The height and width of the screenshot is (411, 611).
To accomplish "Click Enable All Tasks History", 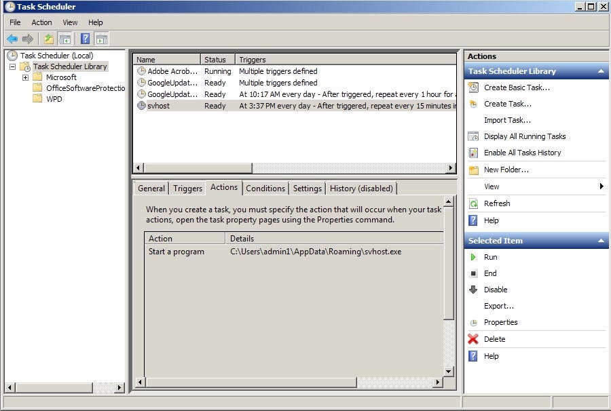I will 522,153.
